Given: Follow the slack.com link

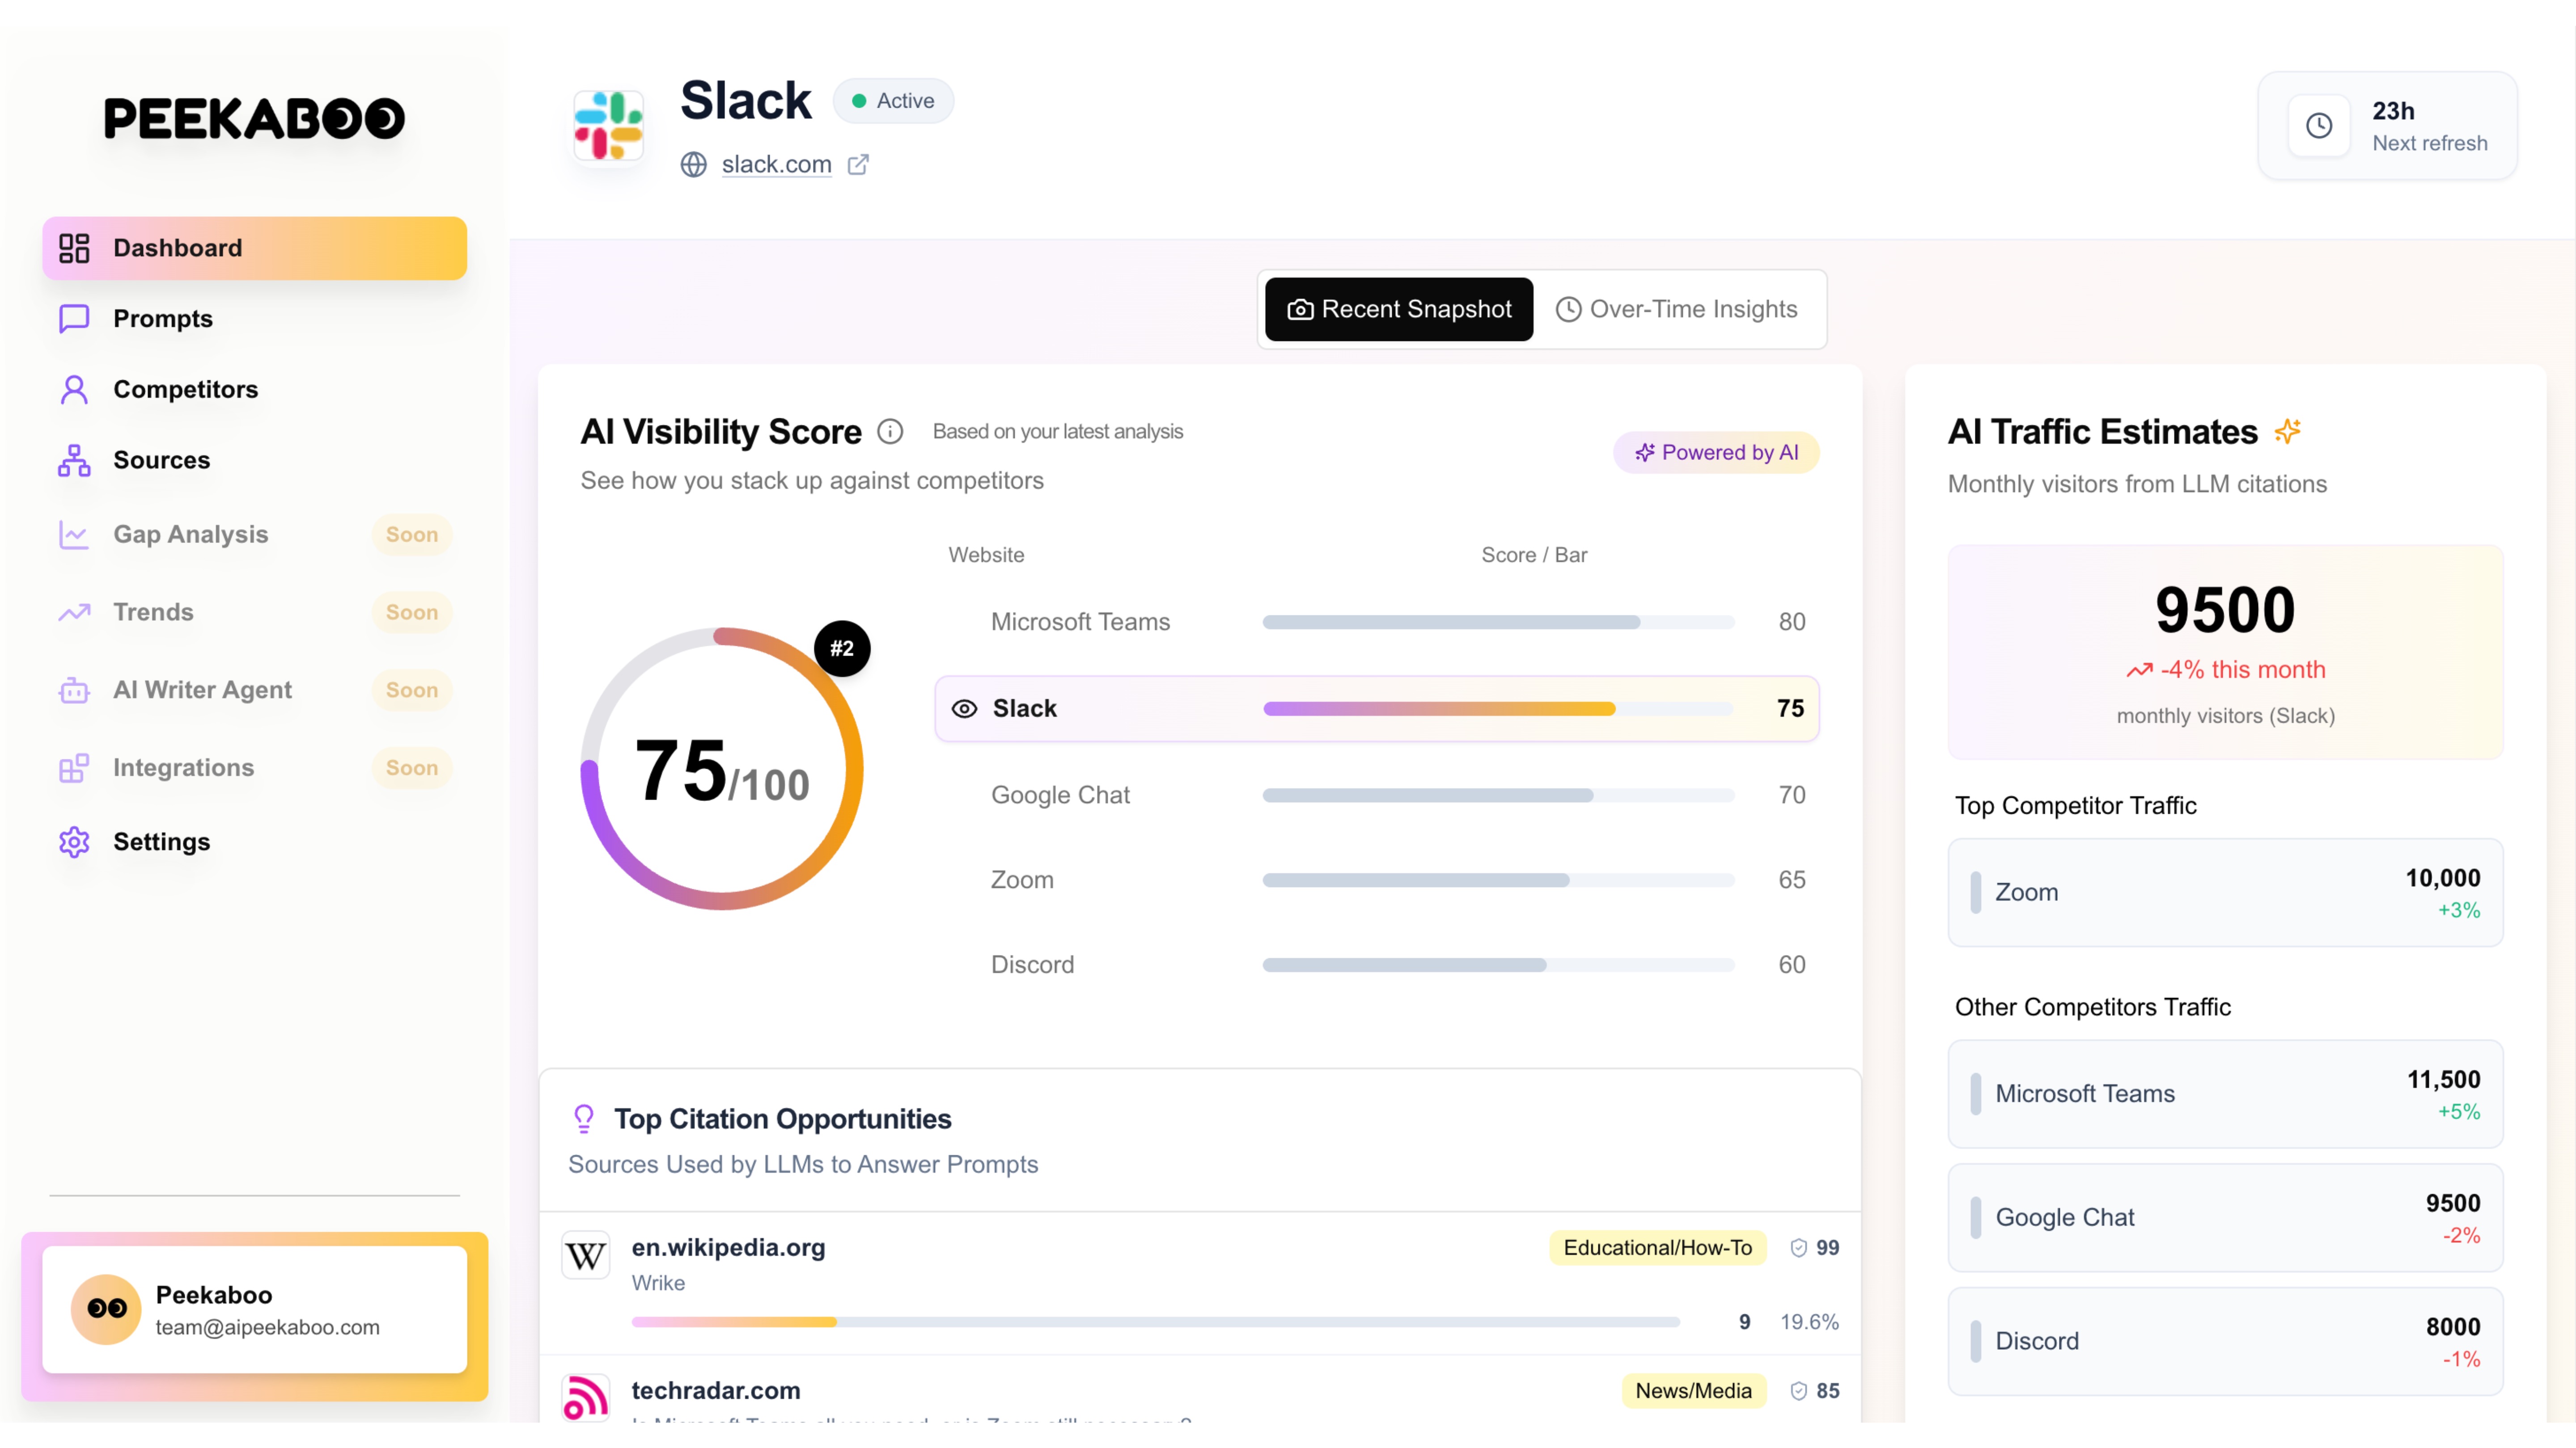Looking at the screenshot, I should [x=776, y=164].
